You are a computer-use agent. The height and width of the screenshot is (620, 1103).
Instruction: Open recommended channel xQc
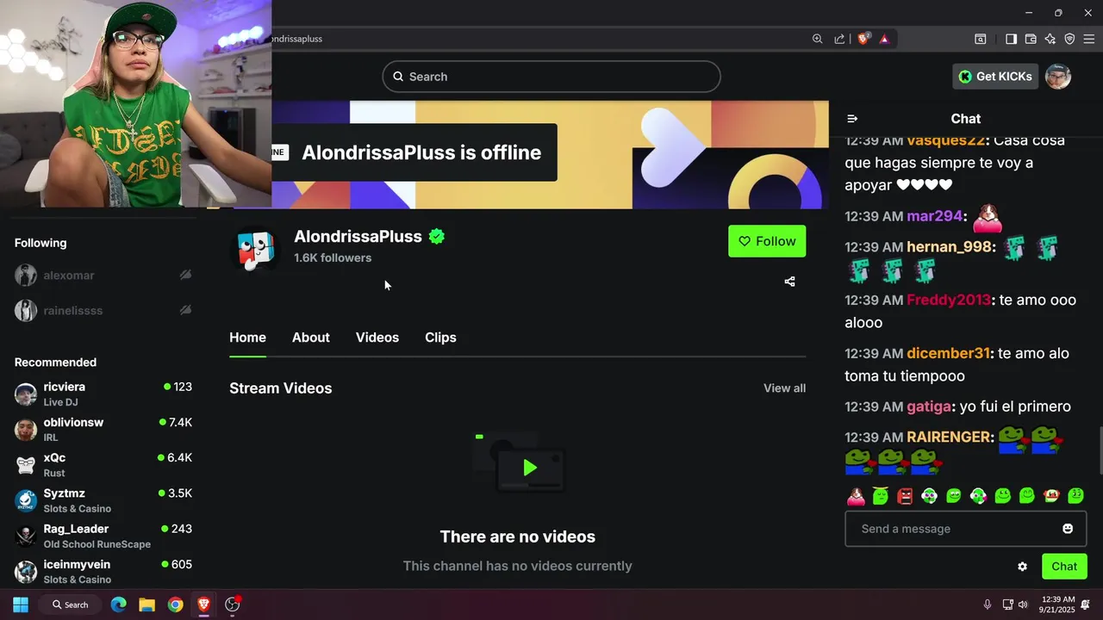[103, 465]
